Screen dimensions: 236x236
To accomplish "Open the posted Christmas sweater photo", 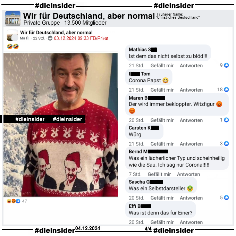I will pos(61,125).
